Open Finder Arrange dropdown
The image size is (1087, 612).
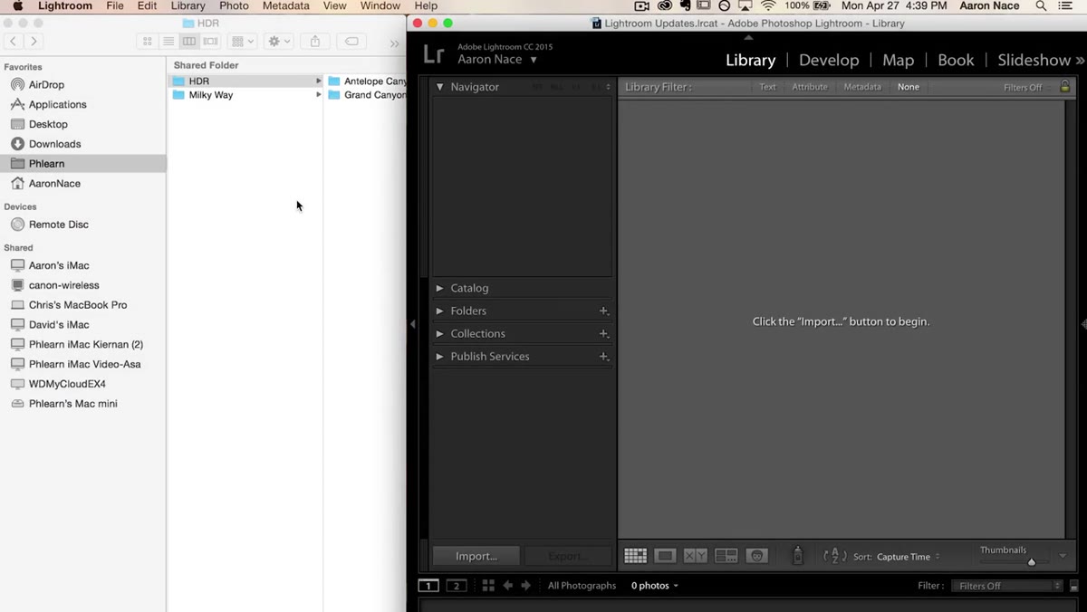pyautogui.click(x=242, y=42)
